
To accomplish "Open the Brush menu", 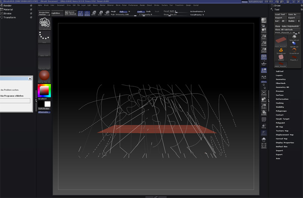I will click(46, 5).
